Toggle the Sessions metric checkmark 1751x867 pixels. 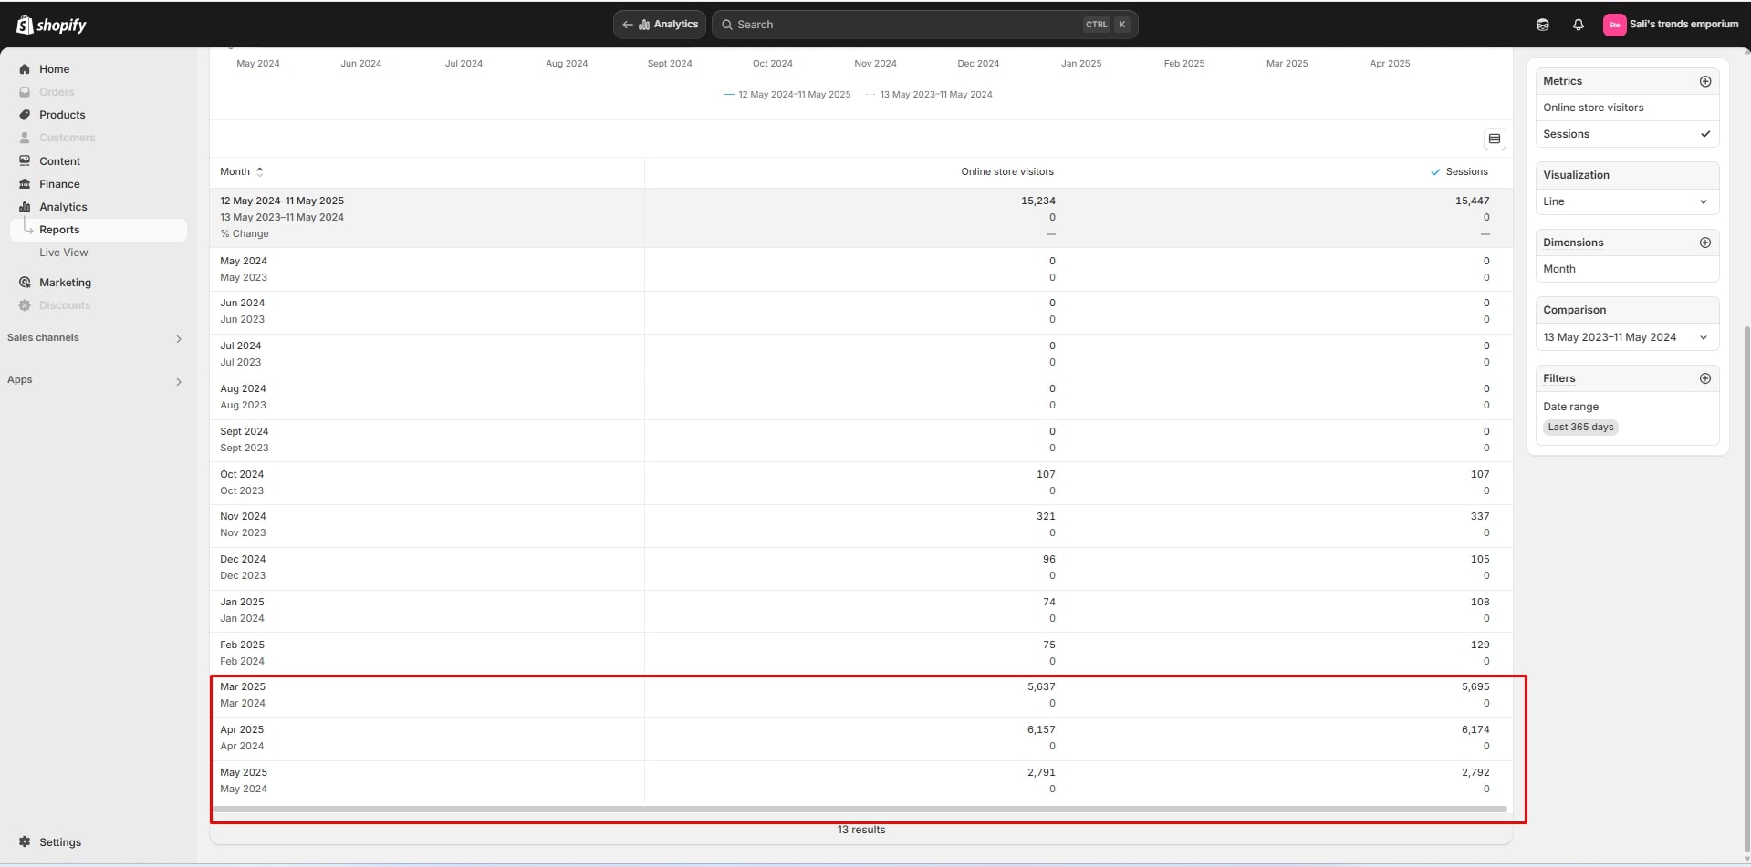point(1704,134)
